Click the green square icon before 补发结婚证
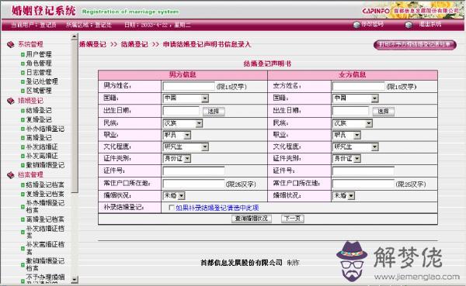This screenshot has height=286, width=466. (x=23, y=146)
